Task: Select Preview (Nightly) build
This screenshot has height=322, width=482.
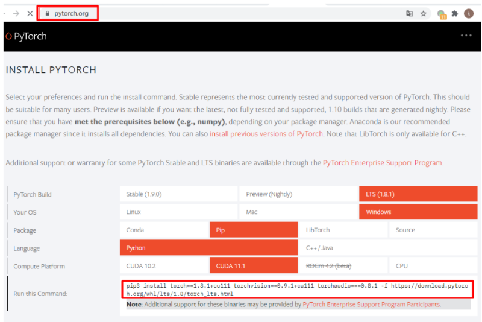Action: click(298, 194)
